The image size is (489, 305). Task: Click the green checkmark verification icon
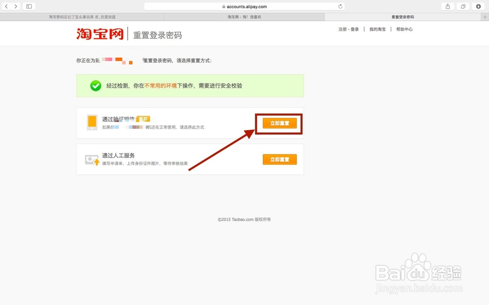[96, 85]
